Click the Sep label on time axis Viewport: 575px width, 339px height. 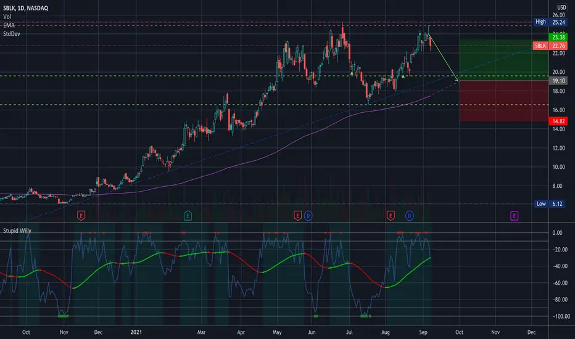click(x=423, y=332)
